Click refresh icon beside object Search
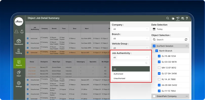Image resolution: width=205 pixels, height=100 pixels. coord(186,39)
